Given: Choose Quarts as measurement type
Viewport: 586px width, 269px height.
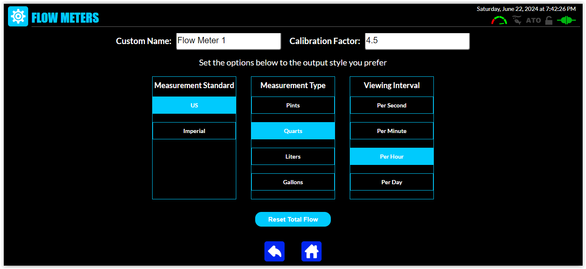Looking at the screenshot, I should [293, 131].
